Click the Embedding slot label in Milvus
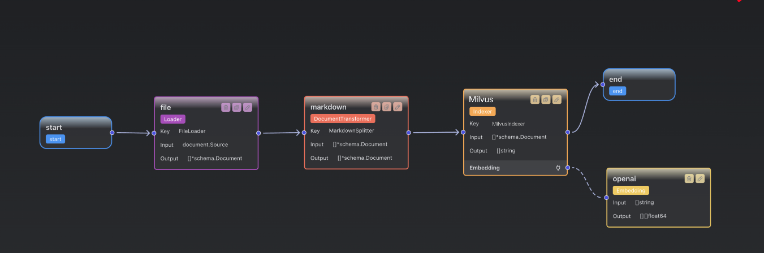This screenshot has width=764, height=253. pos(485,168)
